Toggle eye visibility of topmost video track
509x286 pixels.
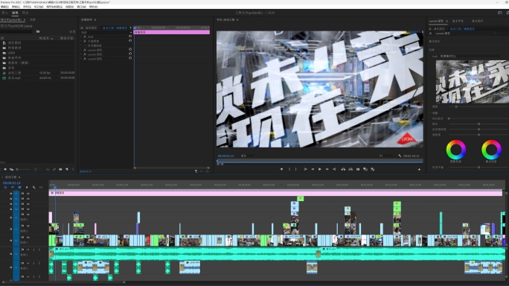pos(28,194)
